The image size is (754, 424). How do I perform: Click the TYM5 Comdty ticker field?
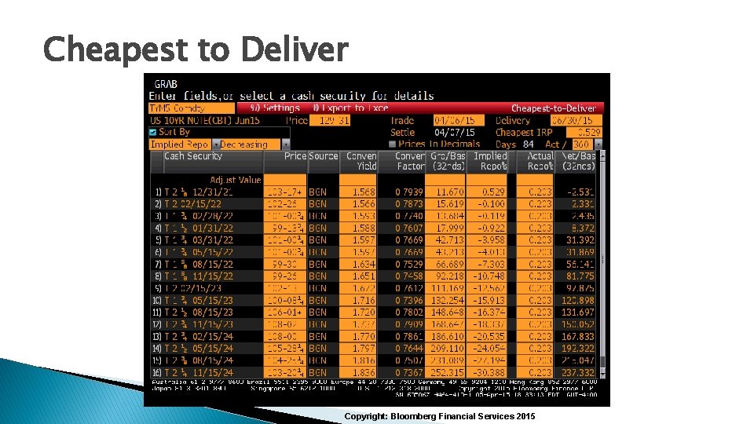click(x=192, y=108)
